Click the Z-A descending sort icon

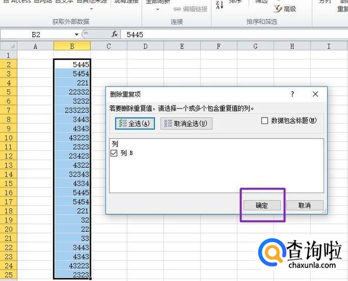click(x=219, y=5)
